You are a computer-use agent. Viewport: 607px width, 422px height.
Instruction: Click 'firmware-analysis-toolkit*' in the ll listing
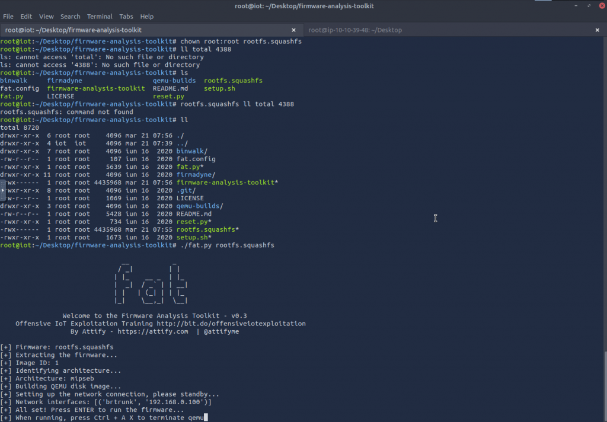click(227, 183)
